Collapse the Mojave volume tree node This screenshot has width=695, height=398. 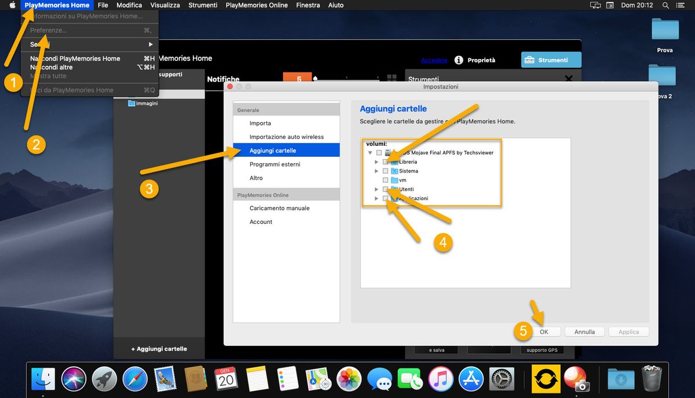tap(370, 153)
